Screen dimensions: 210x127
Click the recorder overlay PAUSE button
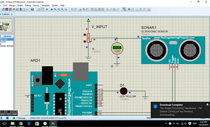coord(2,113)
